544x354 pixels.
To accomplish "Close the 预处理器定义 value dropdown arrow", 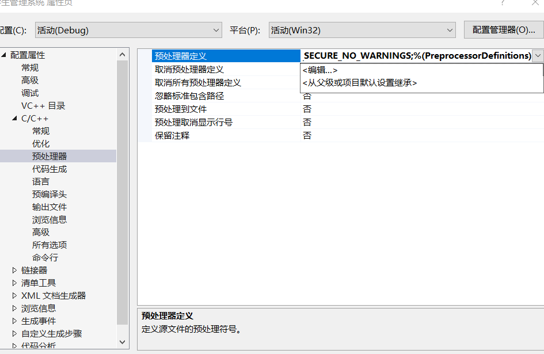I will (538, 56).
